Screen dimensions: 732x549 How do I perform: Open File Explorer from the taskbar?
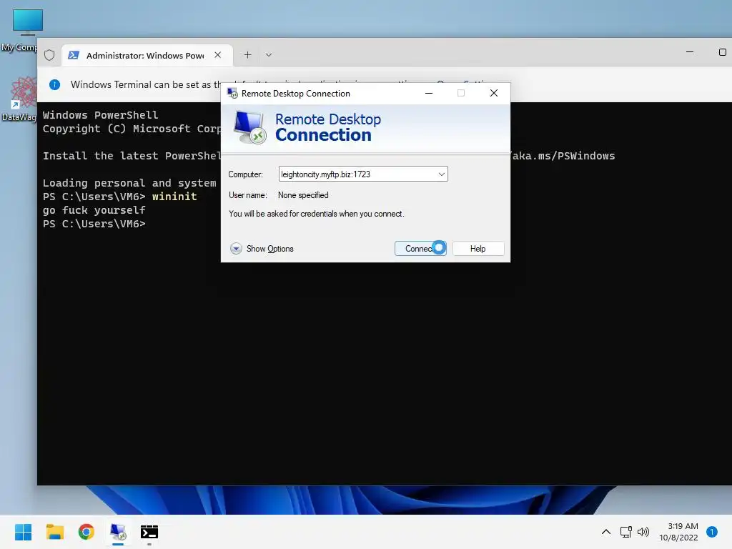54,532
